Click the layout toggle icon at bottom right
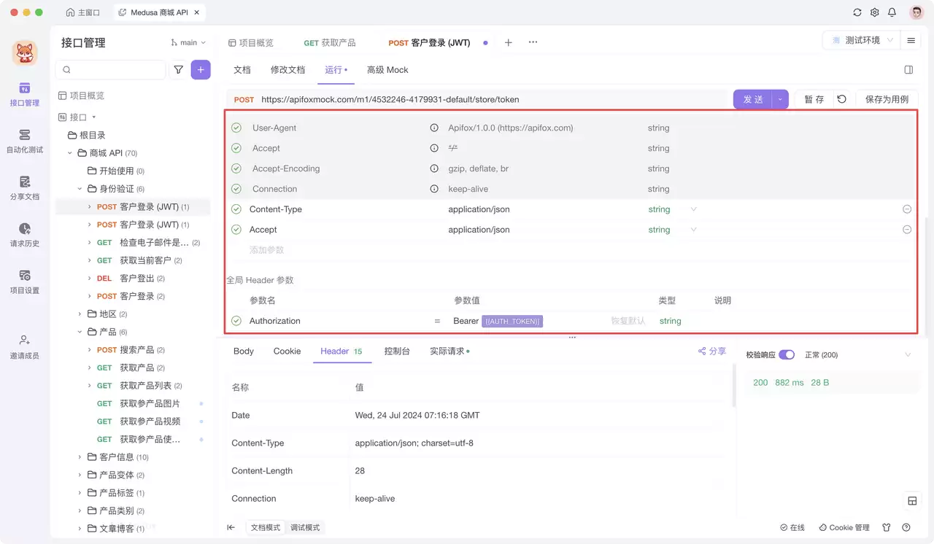This screenshot has height=544, width=934. (912, 501)
